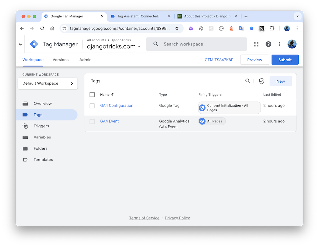Close the Tag Assistant browser tab
This screenshot has width=319, height=247.
click(x=169, y=16)
